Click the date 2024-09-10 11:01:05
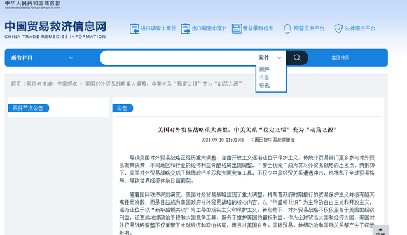The height and width of the screenshot is (235, 407). tap(223, 140)
